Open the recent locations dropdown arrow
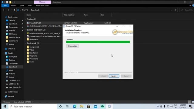 tap(12, 10)
